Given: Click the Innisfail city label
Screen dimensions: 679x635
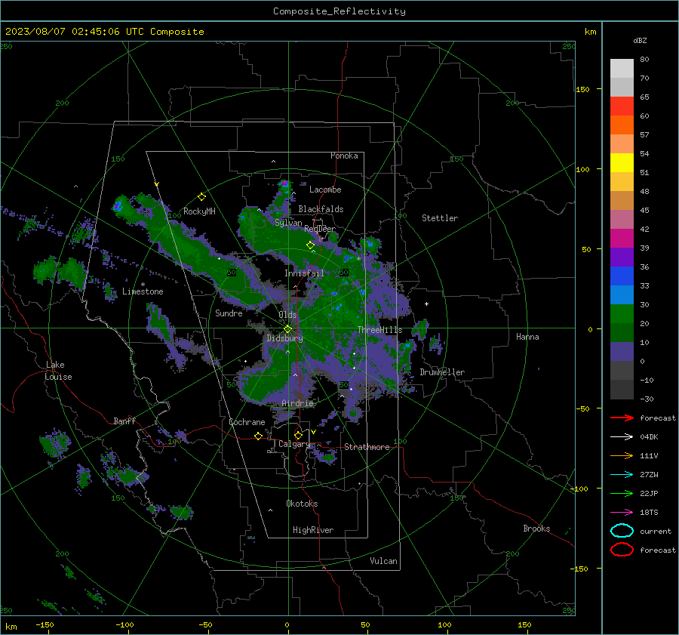Looking at the screenshot, I should pyautogui.click(x=304, y=273).
